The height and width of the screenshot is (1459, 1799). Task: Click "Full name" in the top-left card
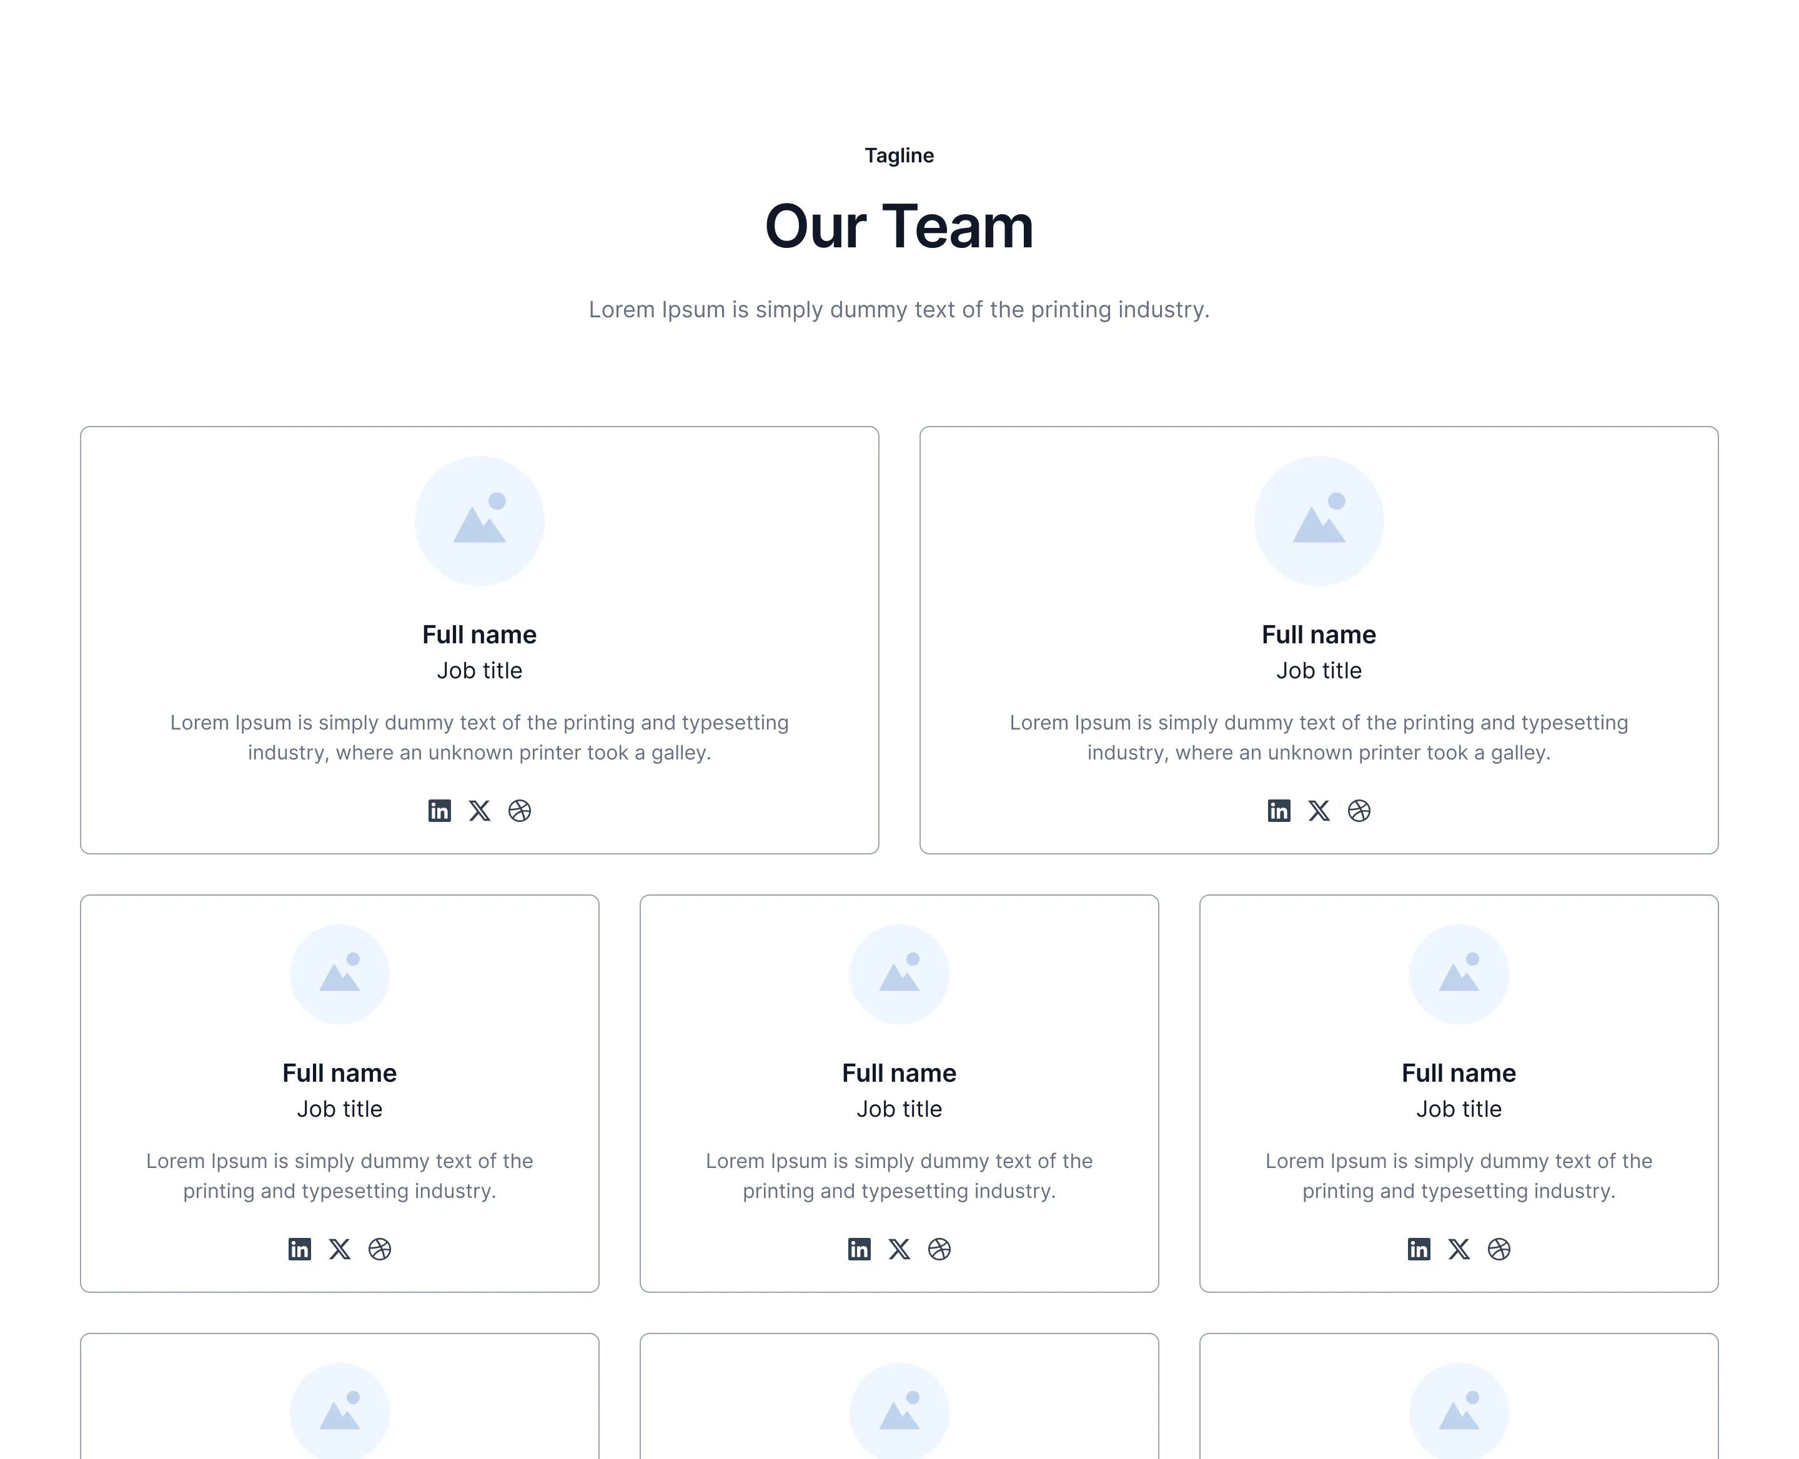[479, 635]
